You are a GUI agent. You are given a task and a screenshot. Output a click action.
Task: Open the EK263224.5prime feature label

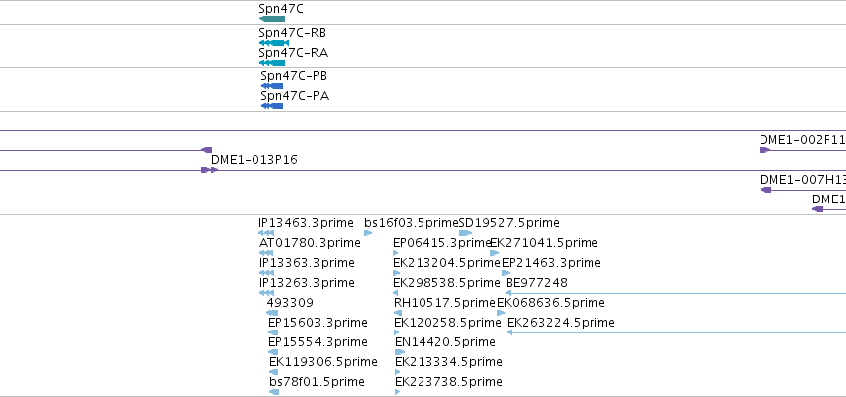pos(561,323)
